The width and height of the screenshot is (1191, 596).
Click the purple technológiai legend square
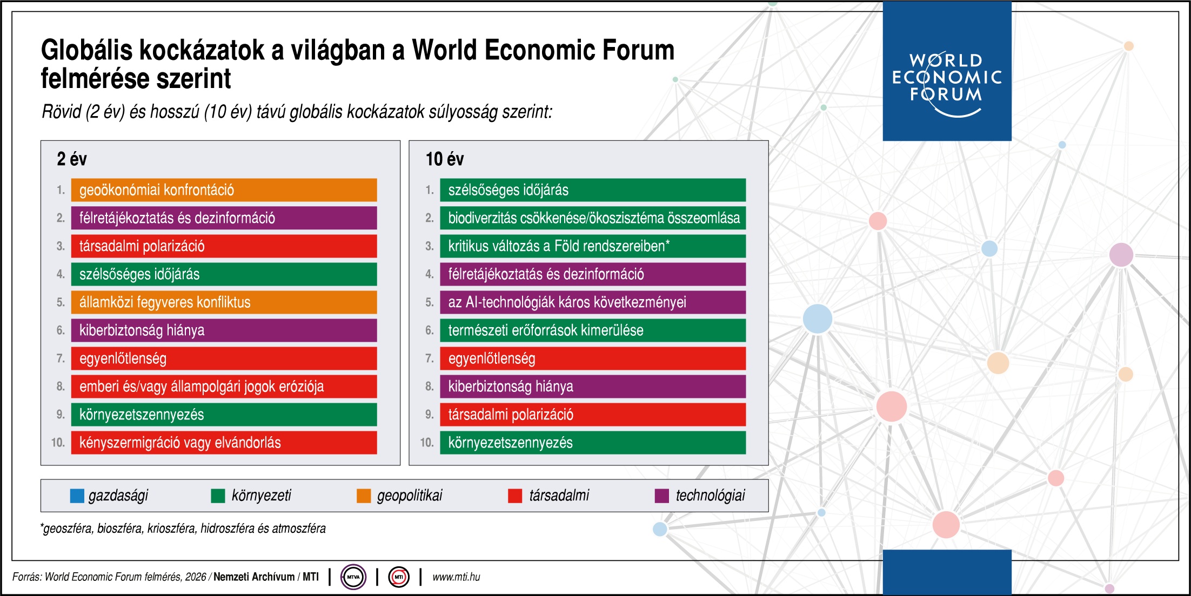click(661, 496)
